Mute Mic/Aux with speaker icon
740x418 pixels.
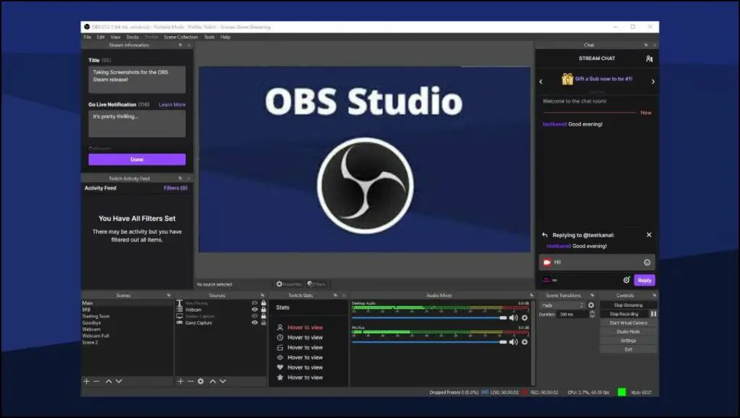point(514,342)
